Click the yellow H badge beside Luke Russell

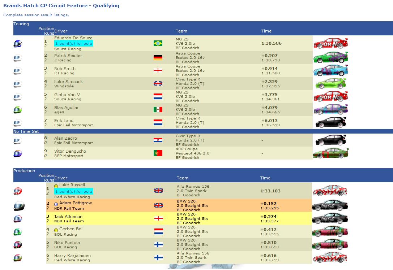pos(56,186)
